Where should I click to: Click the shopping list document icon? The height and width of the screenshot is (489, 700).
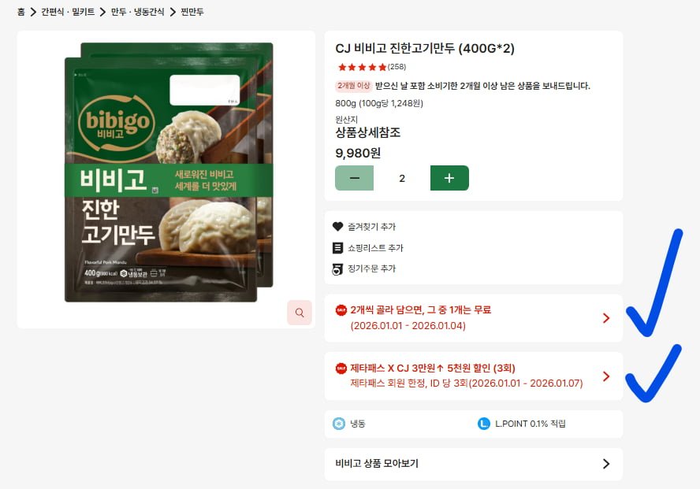click(x=338, y=248)
